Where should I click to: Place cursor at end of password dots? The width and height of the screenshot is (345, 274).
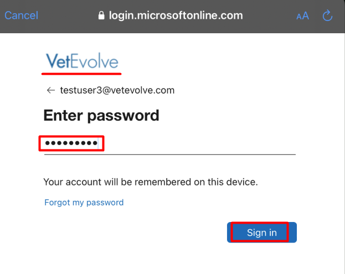tap(98, 143)
